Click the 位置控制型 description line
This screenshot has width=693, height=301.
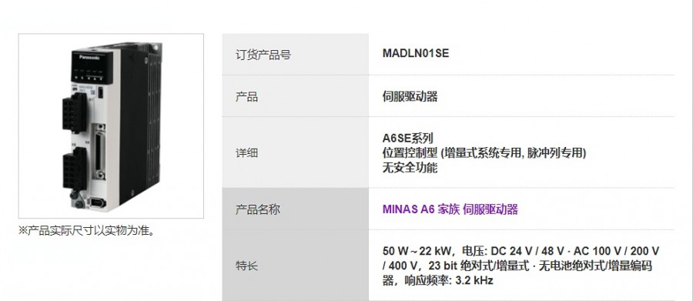[x=484, y=153]
